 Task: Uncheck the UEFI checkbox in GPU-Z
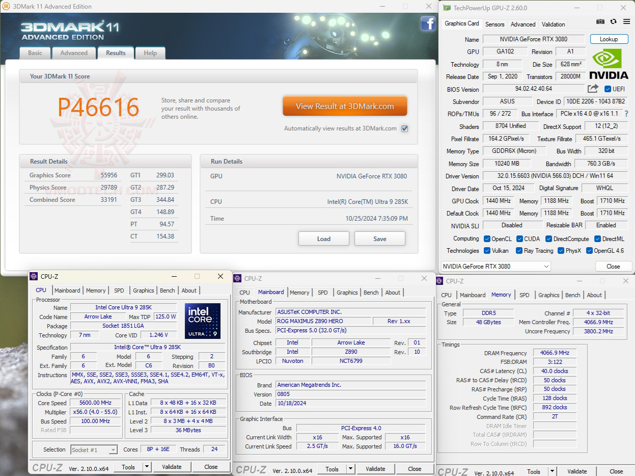(x=606, y=89)
